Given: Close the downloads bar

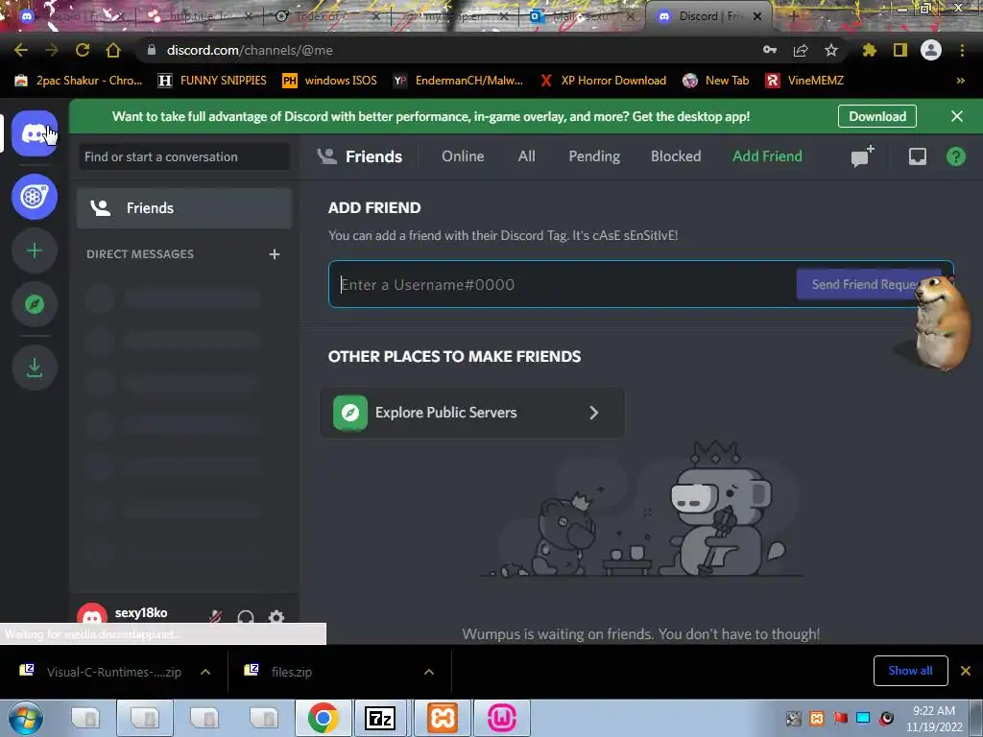Looking at the screenshot, I should [966, 671].
